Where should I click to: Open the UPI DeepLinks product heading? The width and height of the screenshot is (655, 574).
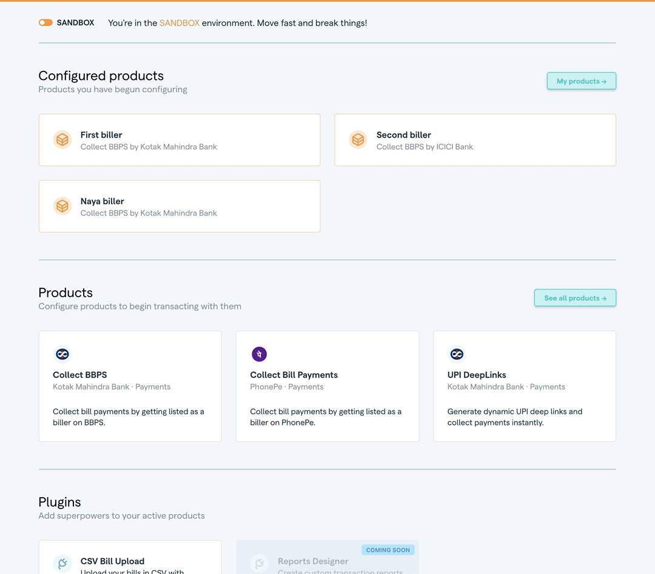477,375
